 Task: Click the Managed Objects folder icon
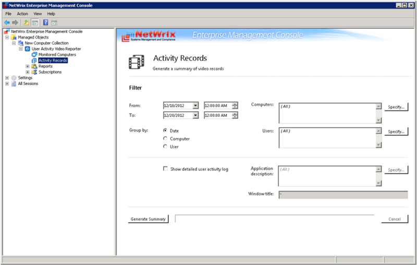tap(14, 37)
